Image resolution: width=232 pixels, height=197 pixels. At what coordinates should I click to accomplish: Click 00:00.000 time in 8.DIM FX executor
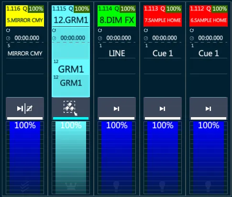click(x=119, y=38)
